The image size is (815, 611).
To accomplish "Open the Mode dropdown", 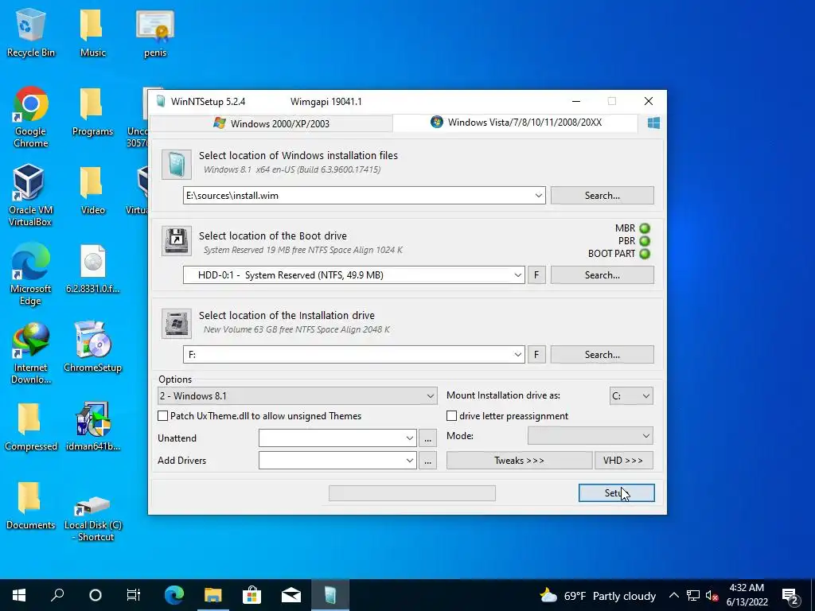I will (590, 435).
